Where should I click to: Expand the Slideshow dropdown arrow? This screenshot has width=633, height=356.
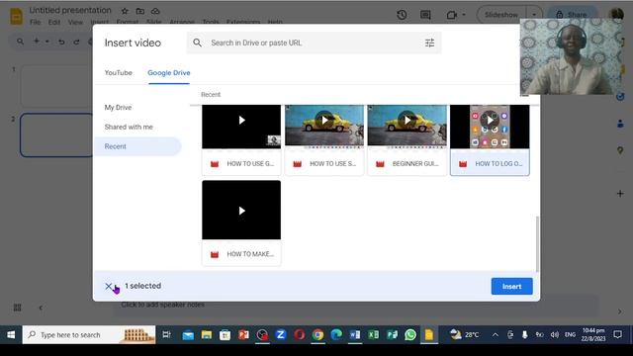pos(534,15)
